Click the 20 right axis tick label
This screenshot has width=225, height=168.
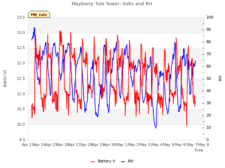[208, 115]
